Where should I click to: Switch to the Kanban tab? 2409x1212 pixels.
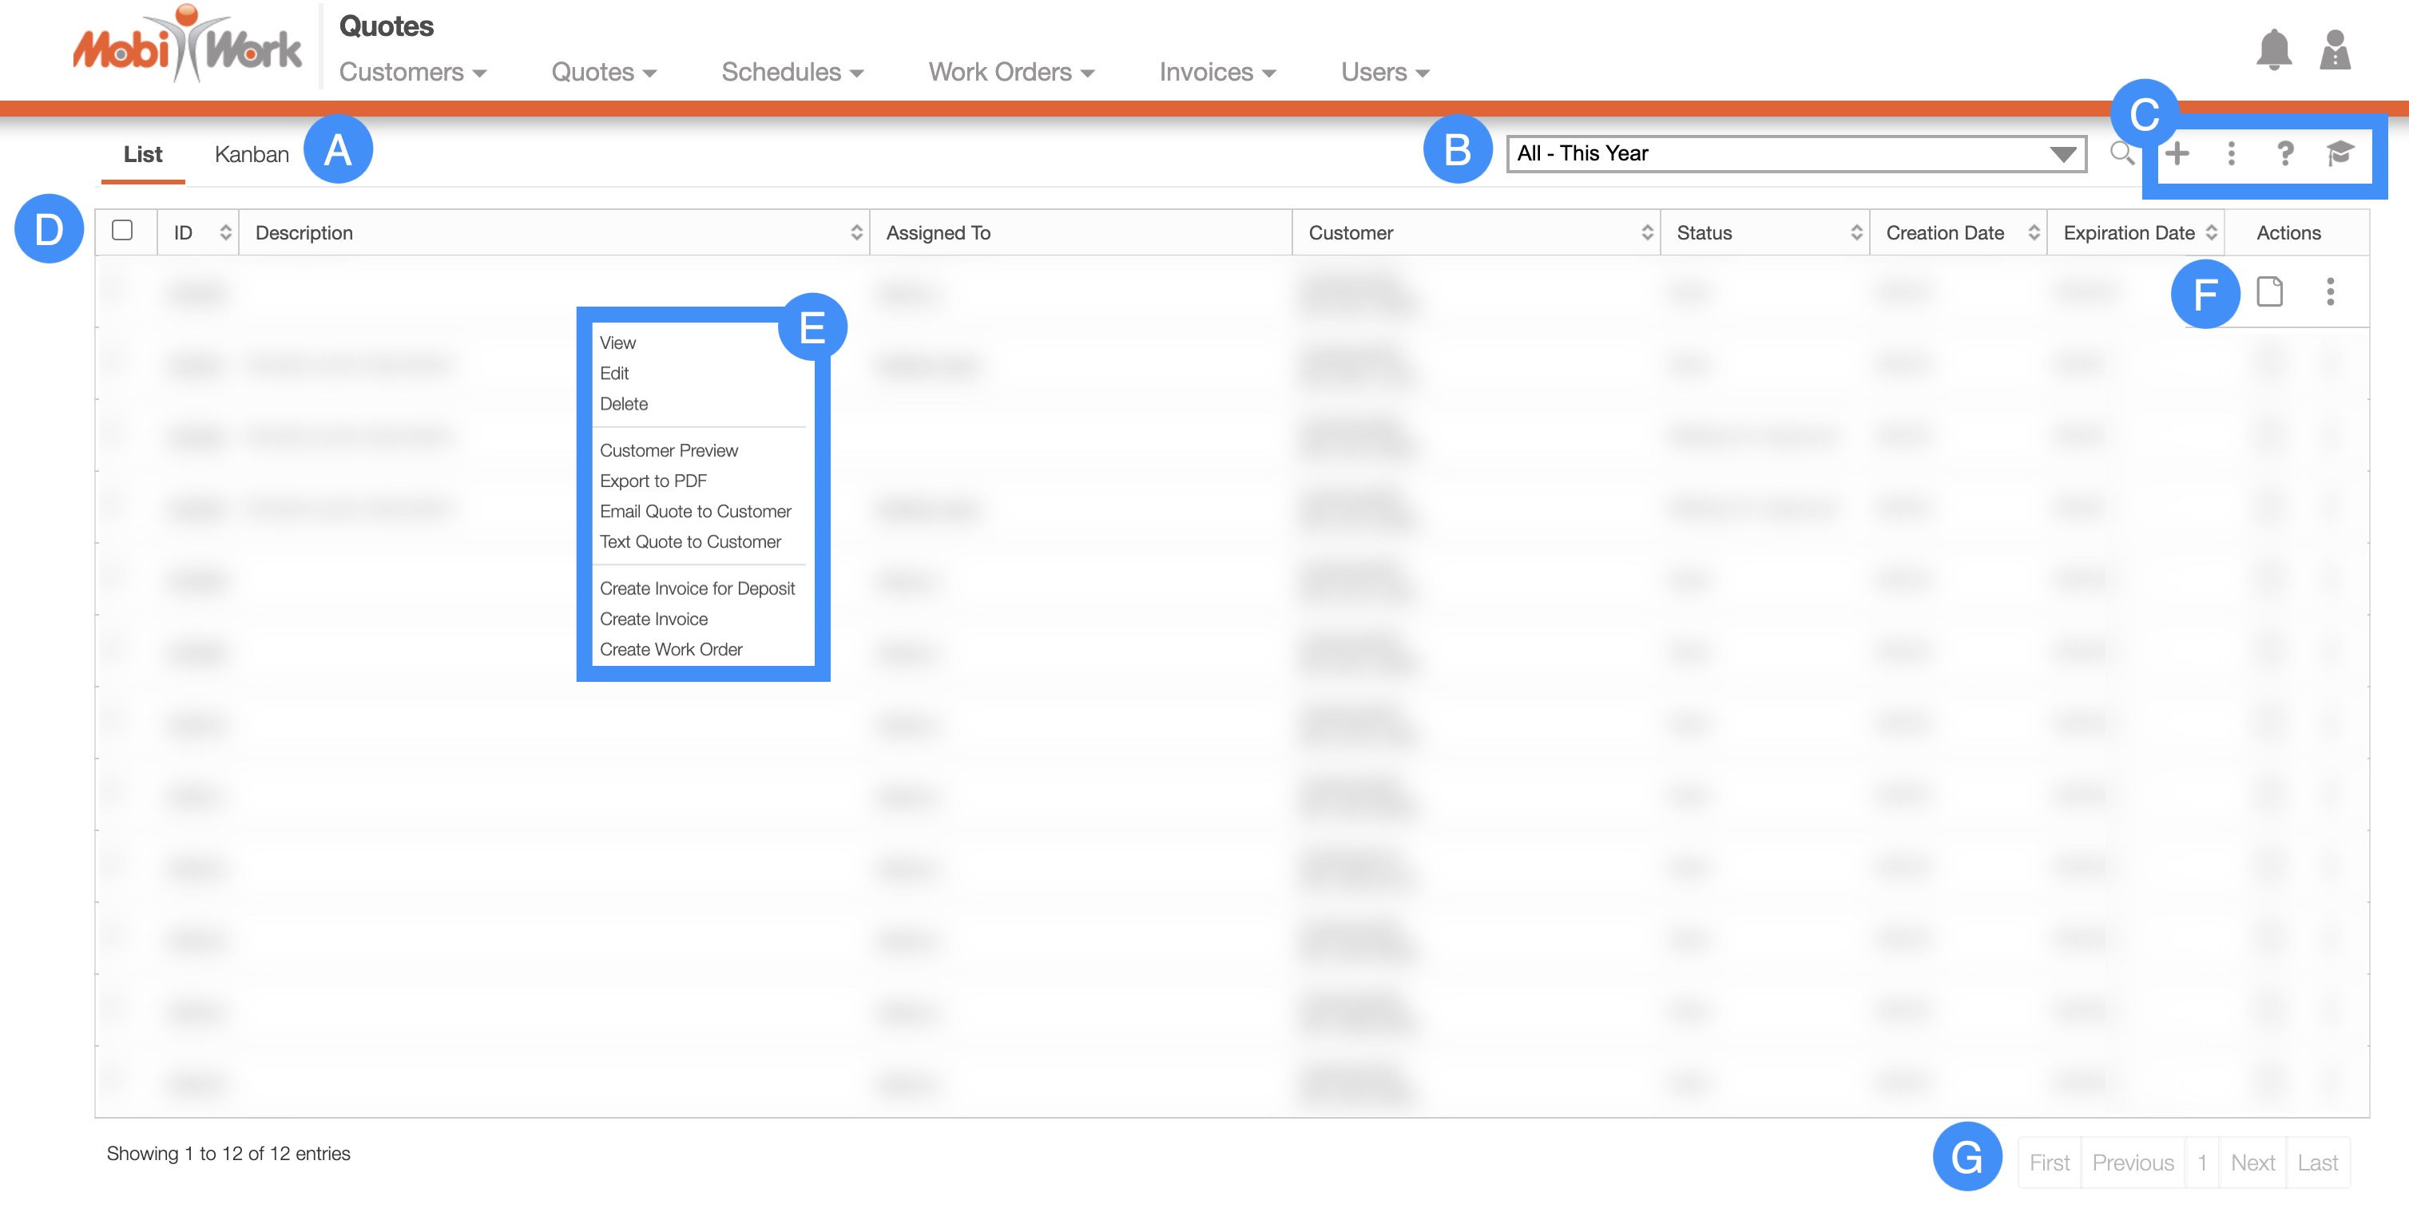point(252,154)
